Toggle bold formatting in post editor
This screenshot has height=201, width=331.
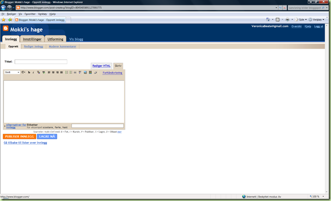click(x=29, y=73)
